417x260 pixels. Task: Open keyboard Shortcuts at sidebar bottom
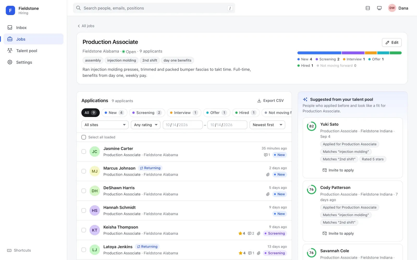(19, 250)
